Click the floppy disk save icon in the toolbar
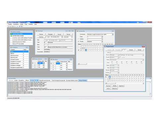This screenshot has height=119, width=159. pos(13,26)
